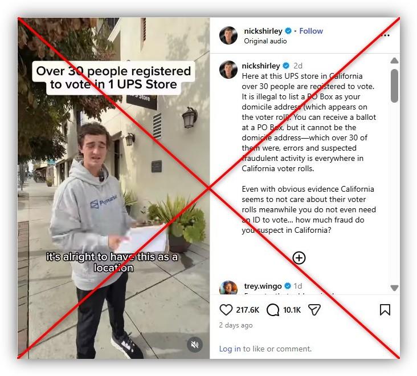Image resolution: width=417 pixels, height=376 pixels.
Task: Save the post with bookmark icon
Action: tap(385, 310)
